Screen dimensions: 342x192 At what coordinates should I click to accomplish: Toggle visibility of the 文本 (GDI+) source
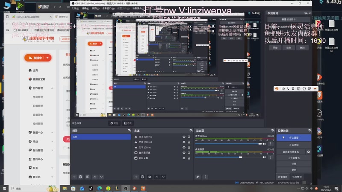[x=184, y=147]
